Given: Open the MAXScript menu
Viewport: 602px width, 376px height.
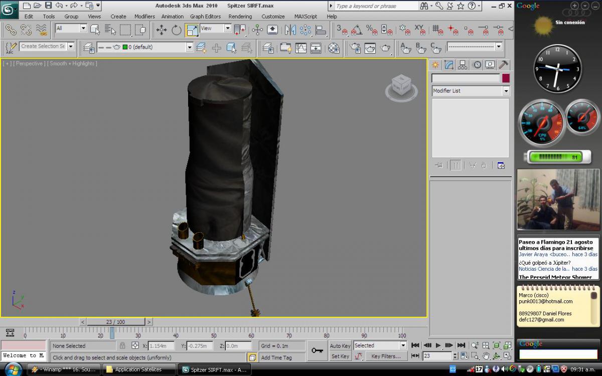Looking at the screenshot, I should point(306,17).
